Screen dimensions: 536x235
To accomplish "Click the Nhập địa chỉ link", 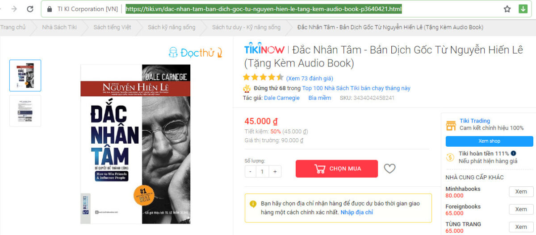I will (356, 212).
